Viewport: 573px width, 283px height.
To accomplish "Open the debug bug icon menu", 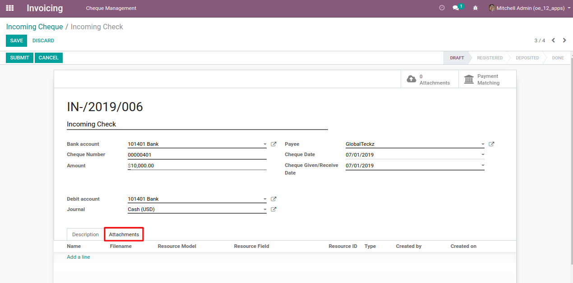I will click(x=475, y=8).
